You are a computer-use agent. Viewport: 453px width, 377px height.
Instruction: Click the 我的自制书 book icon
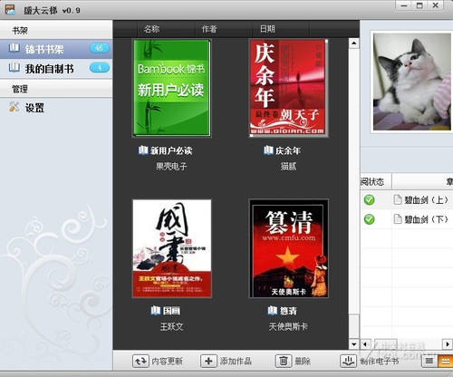(x=14, y=68)
